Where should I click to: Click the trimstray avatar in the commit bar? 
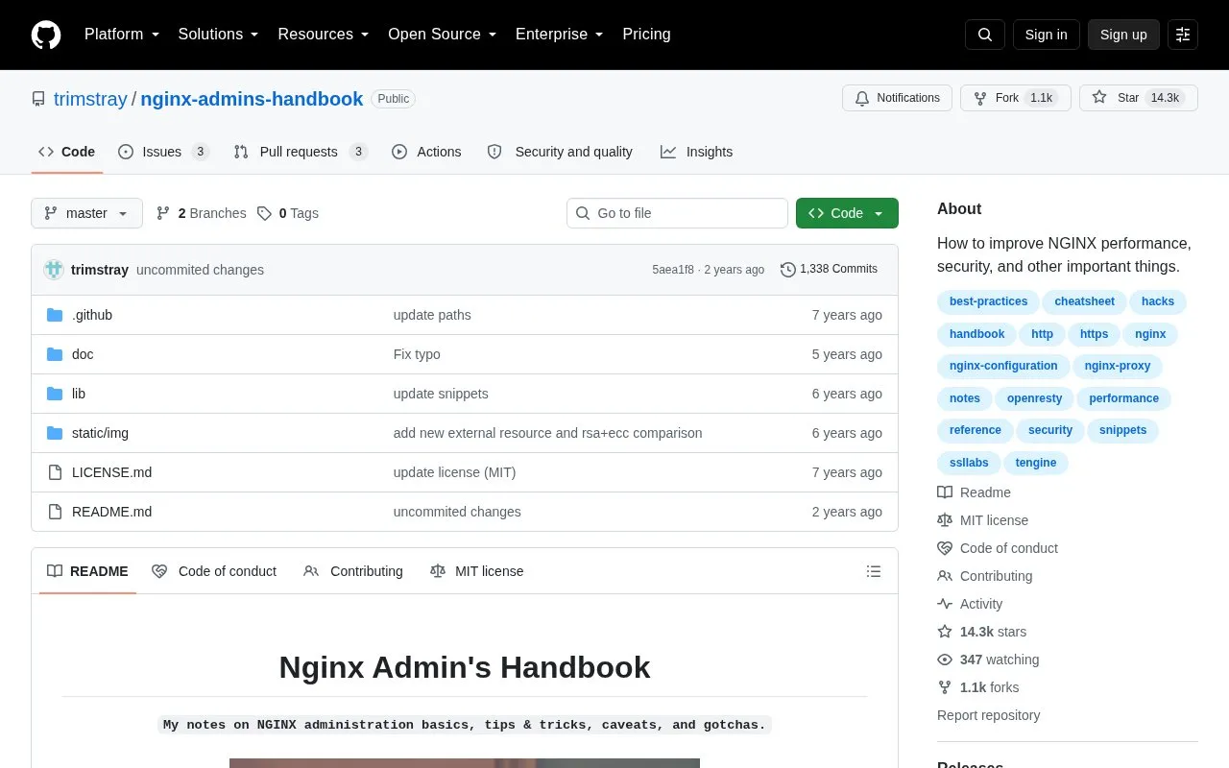(54, 270)
